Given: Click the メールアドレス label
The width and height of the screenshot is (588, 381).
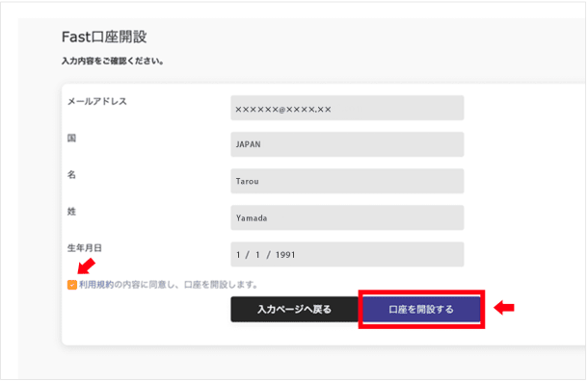Looking at the screenshot, I should 97,101.
